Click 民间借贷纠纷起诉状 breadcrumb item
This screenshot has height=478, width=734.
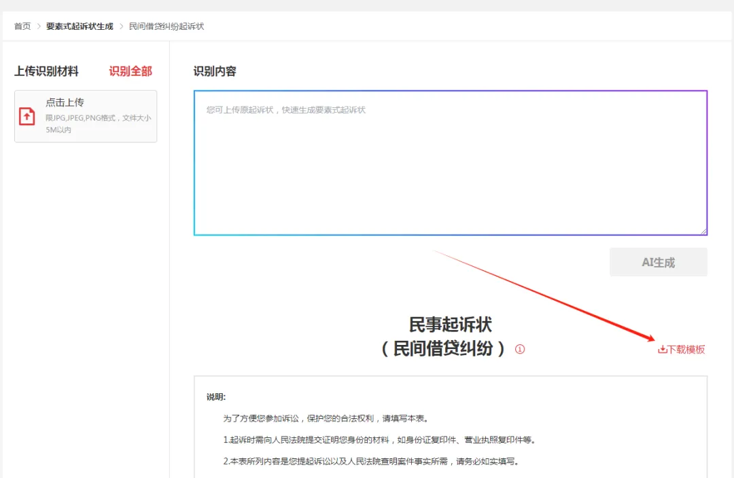click(x=167, y=26)
